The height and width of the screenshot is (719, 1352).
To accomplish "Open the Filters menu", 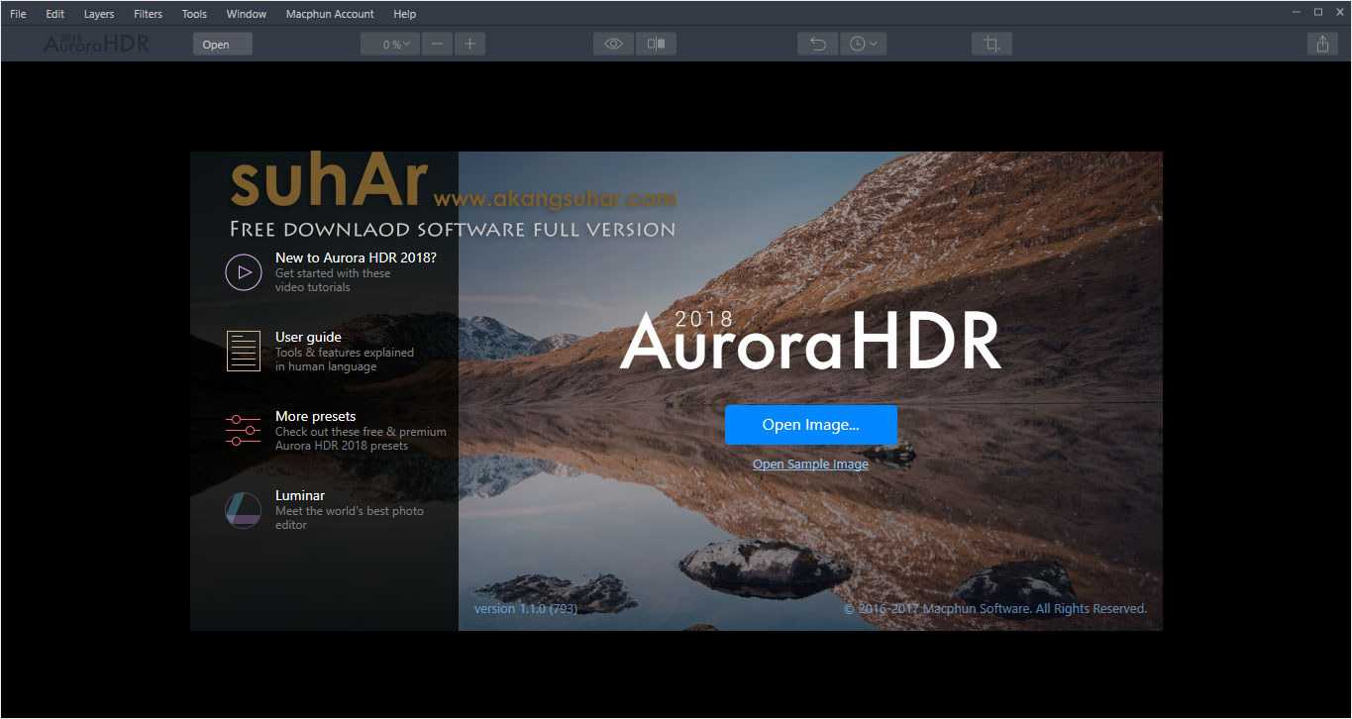I will point(148,14).
